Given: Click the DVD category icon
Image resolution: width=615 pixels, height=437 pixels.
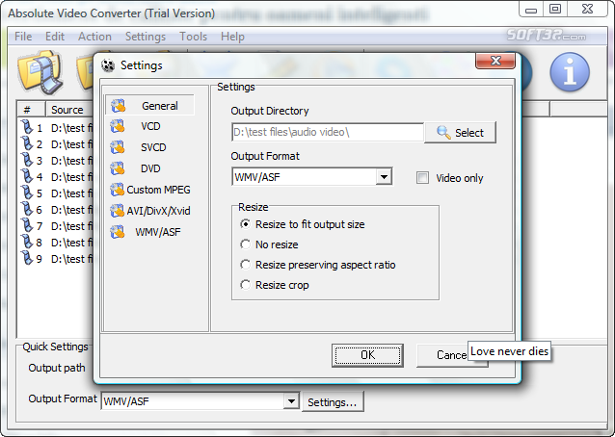Looking at the screenshot, I should (x=118, y=168).
